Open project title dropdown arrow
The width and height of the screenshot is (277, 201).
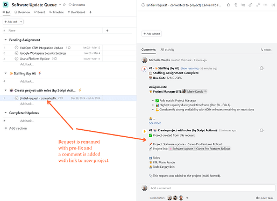pyautogui.click(x=60, y=5)
